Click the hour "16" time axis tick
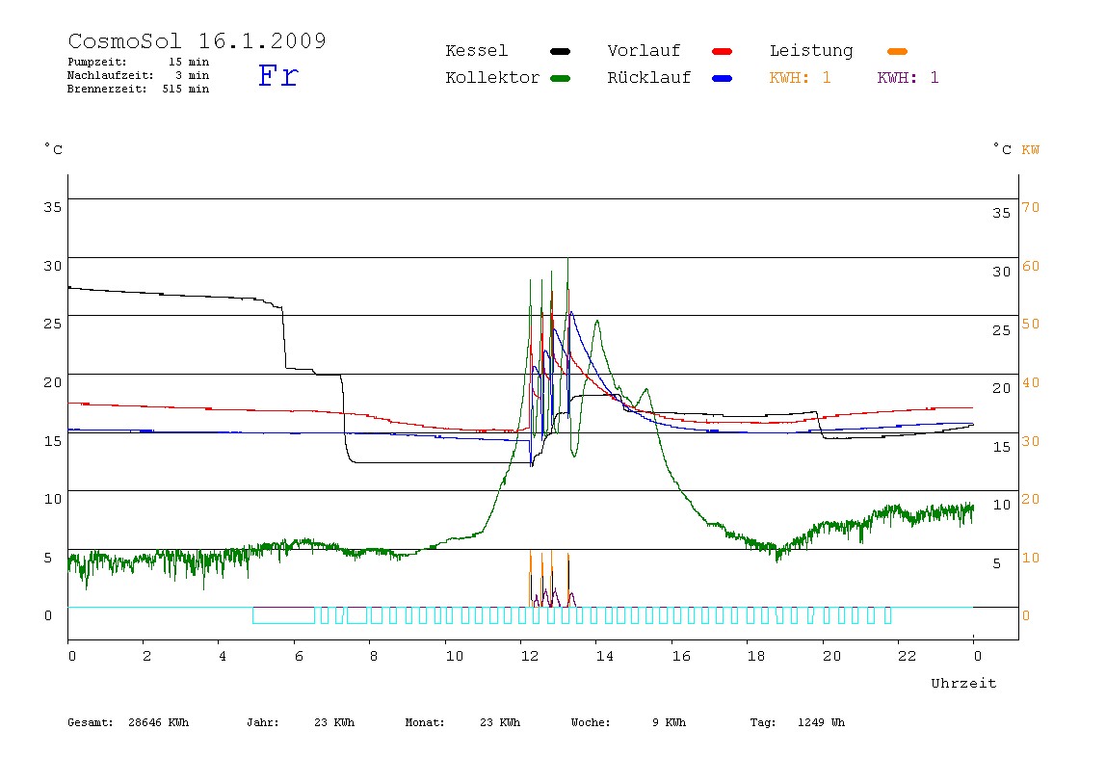The height and width of the screenshot is (782, 1106). [x=681, y=657]
